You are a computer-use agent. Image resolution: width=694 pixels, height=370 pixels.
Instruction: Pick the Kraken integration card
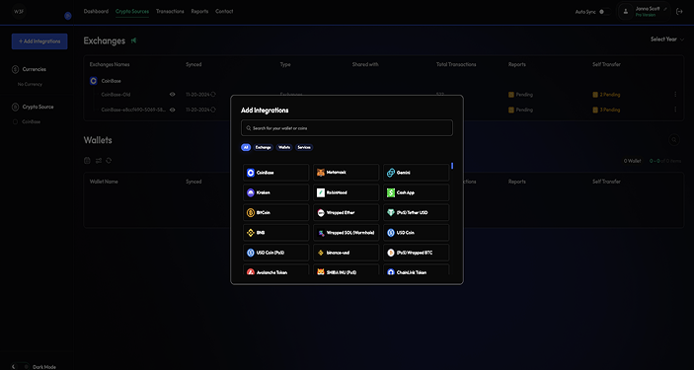275,192
